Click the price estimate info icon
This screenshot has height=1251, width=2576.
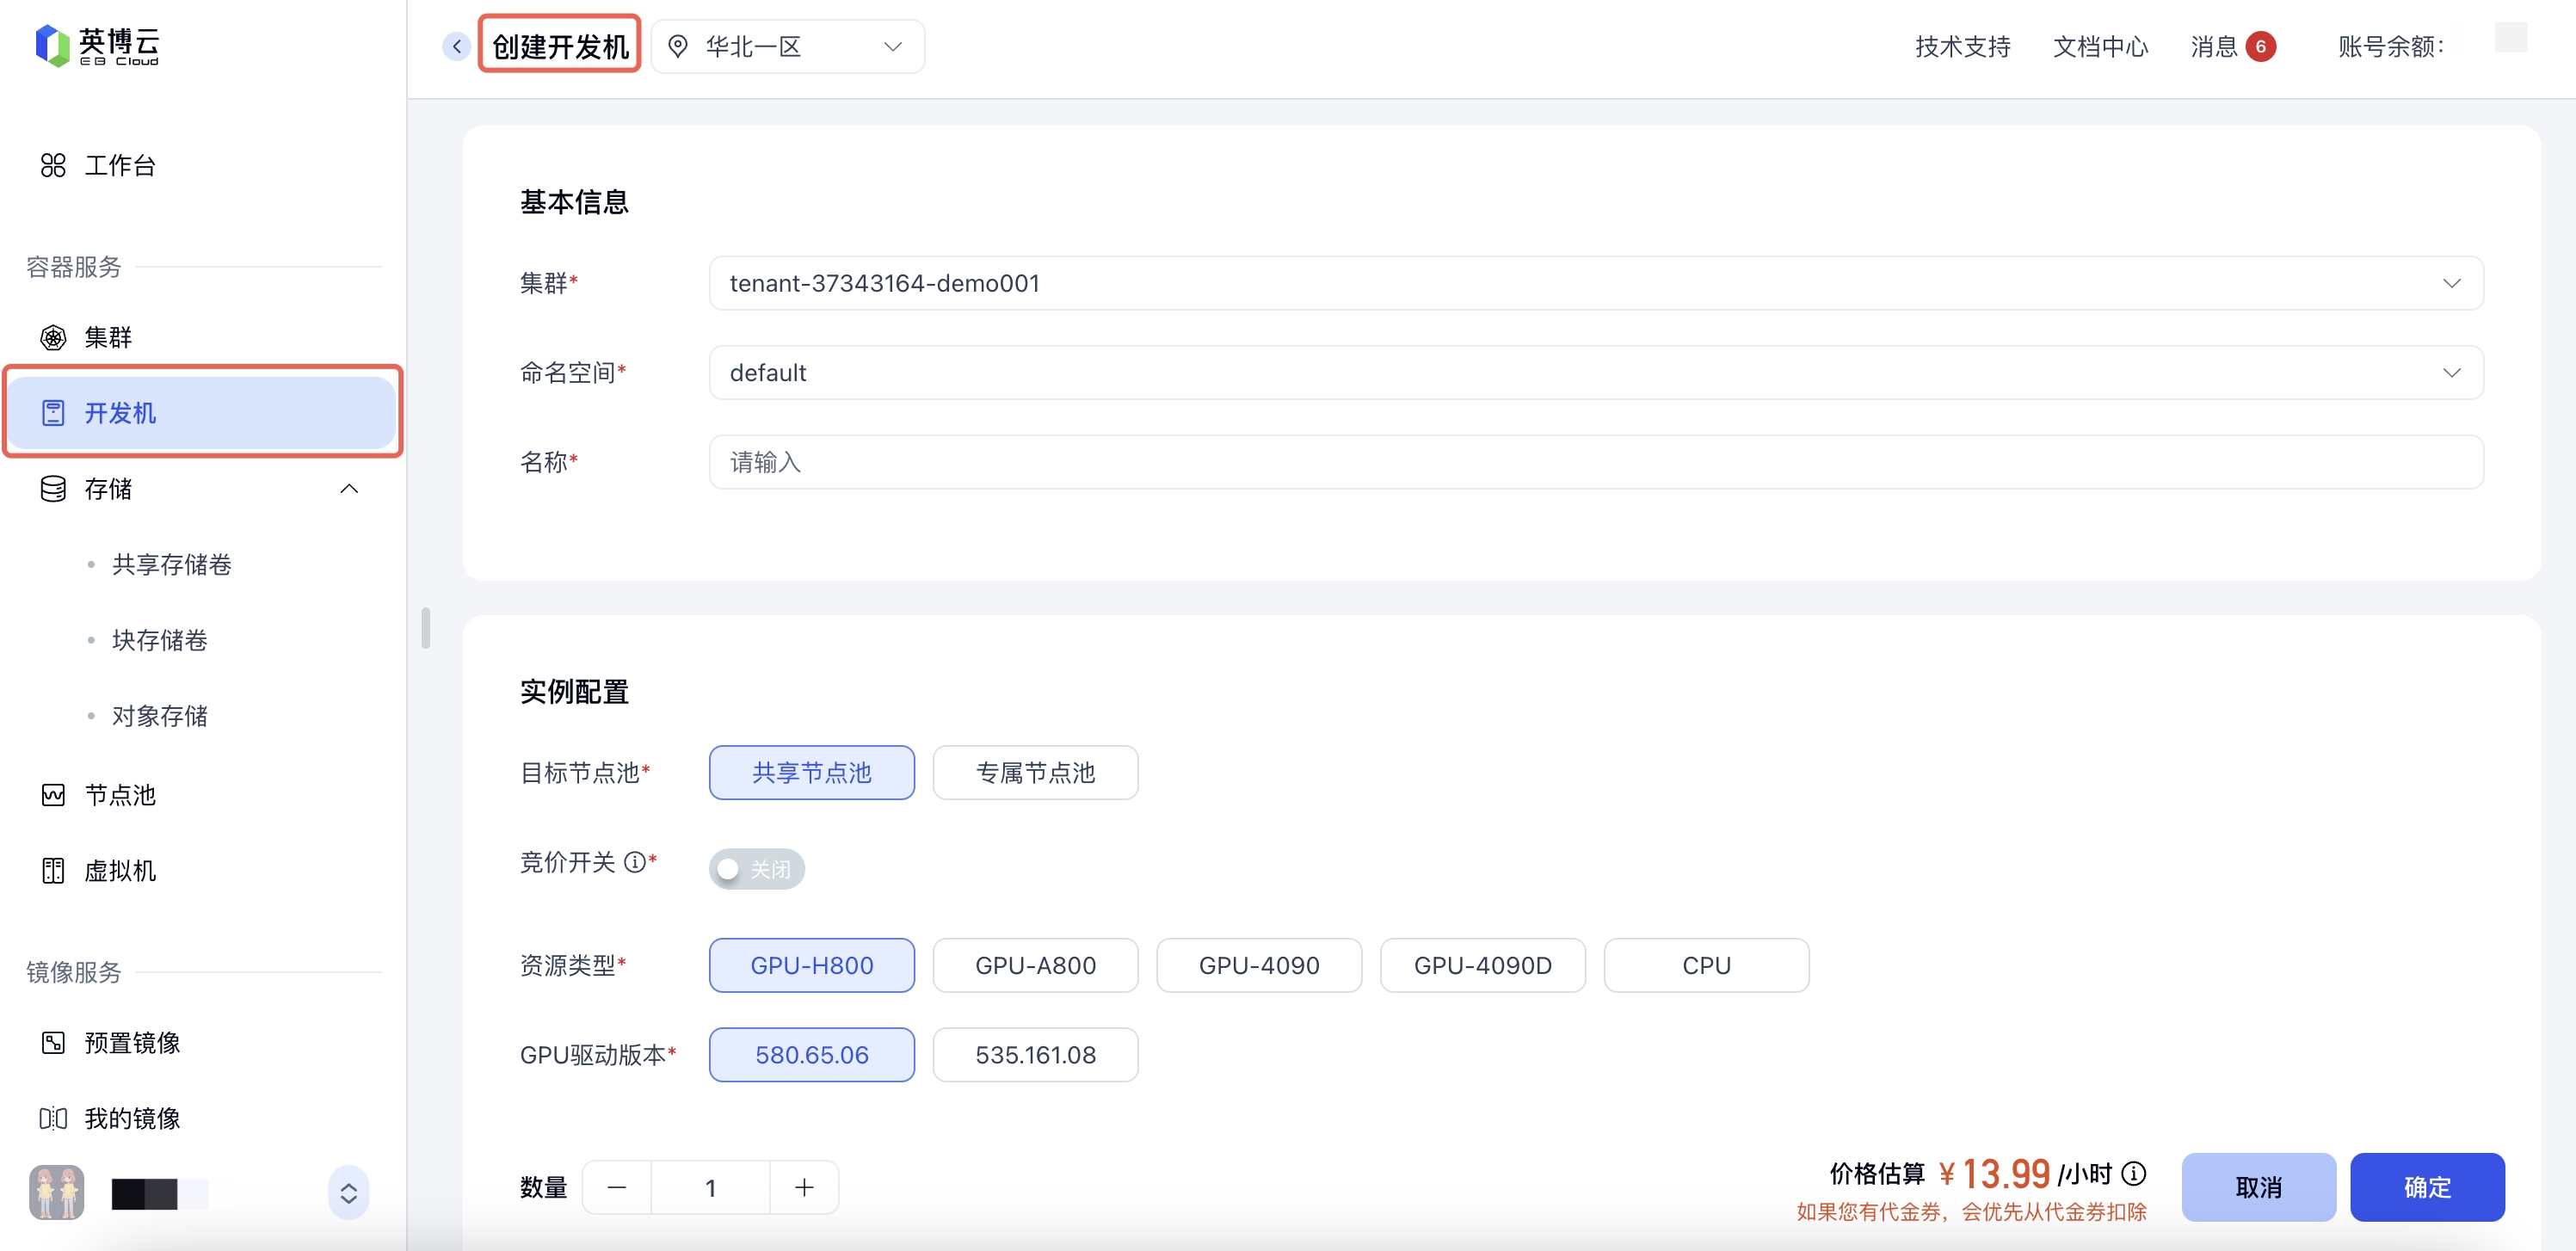pyautogui.click(x=2133, y=1173)
